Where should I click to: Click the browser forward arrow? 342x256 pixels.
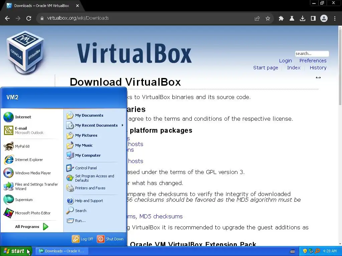coord(18,18)
